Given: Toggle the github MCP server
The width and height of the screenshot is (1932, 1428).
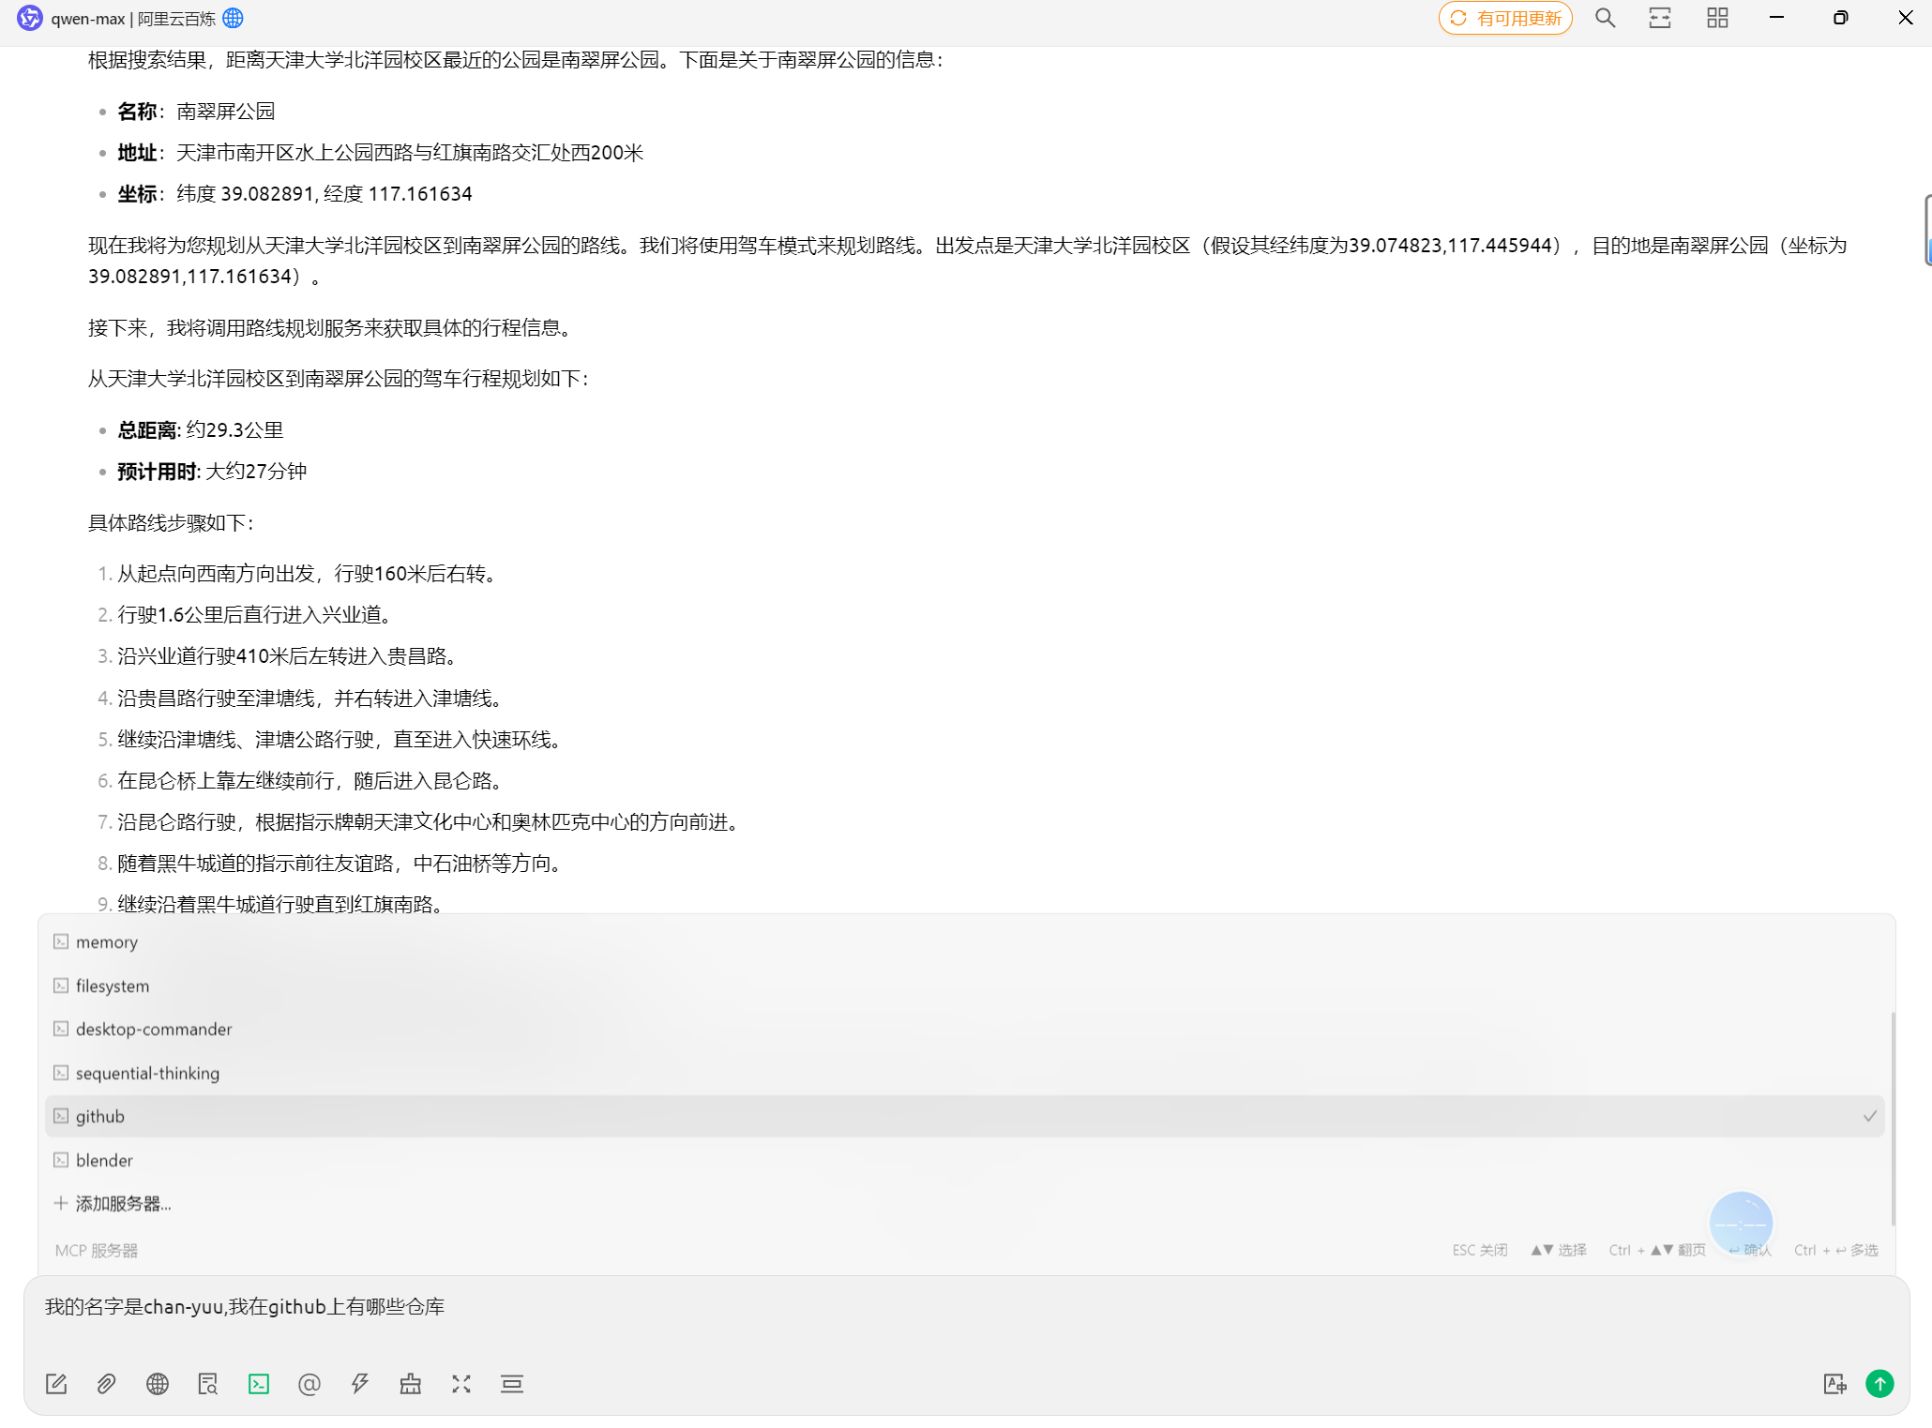Looking at the screenshot, I should click(100, 1116).
